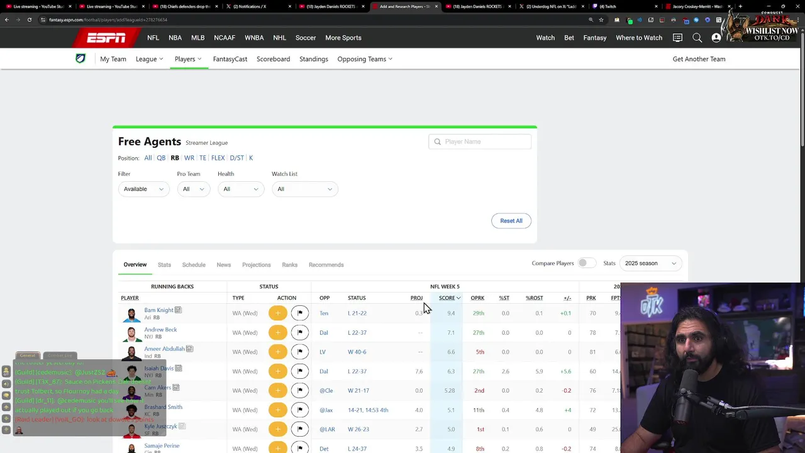Sort by the %ROST column header
This screenshot has width=805, height=453.
coord(534,298)
